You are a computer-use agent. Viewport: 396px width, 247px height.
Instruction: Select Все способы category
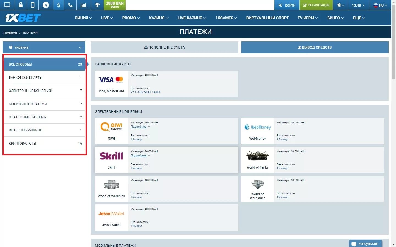[44, 64]
